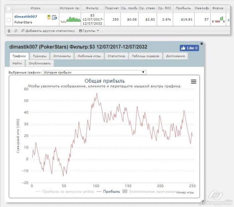Screen dimensions: 234x207
Task: Click the player notes icon
Action: tap(54, 17)
